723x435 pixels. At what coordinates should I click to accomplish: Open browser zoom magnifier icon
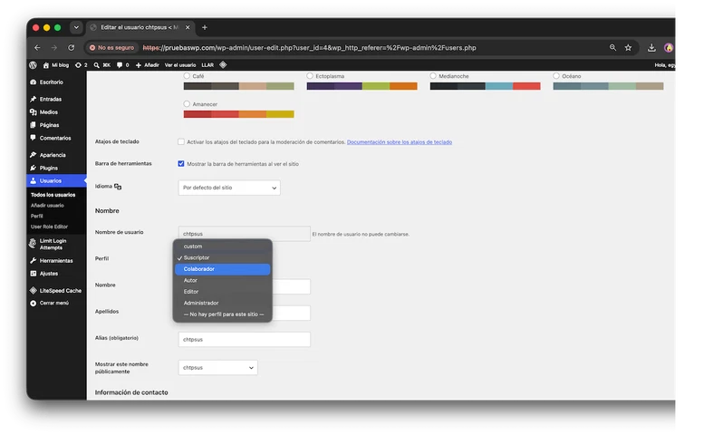pyautogui.click(x=612, y=47)
